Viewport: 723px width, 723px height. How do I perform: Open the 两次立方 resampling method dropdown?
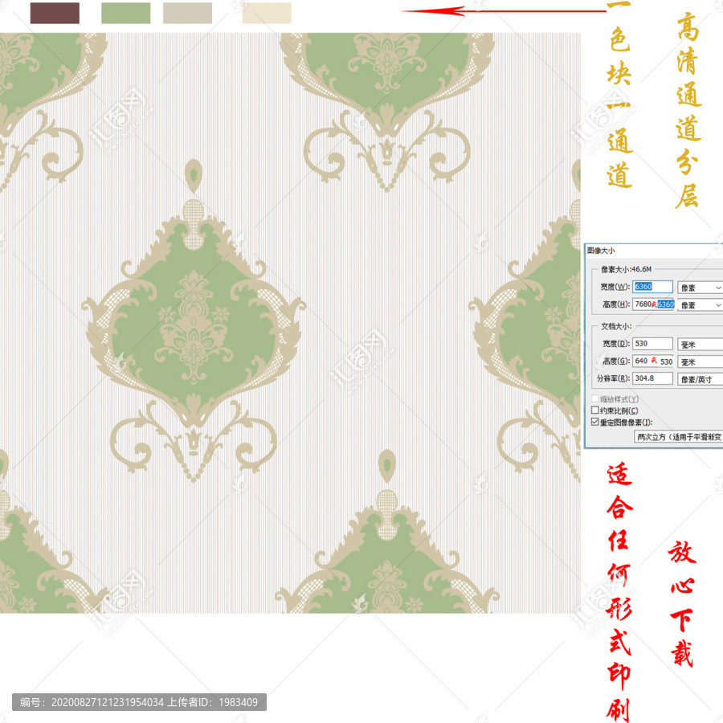(679, 437)
